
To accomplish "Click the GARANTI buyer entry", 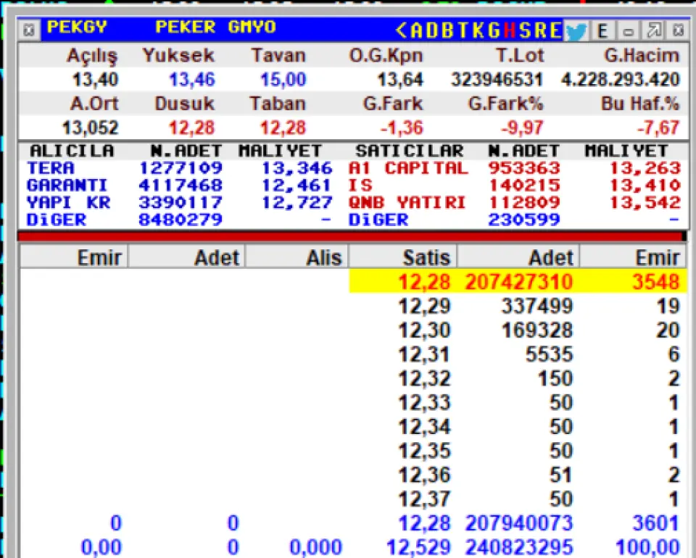I will (67, 185).
